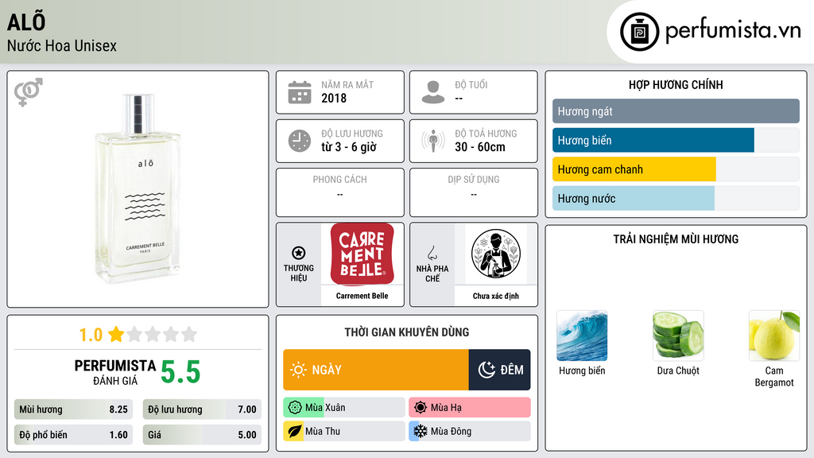This screenshot has height=458, width=814.
Task: Click the perfumista.vn site name text
Action: [x=733, y=30]
